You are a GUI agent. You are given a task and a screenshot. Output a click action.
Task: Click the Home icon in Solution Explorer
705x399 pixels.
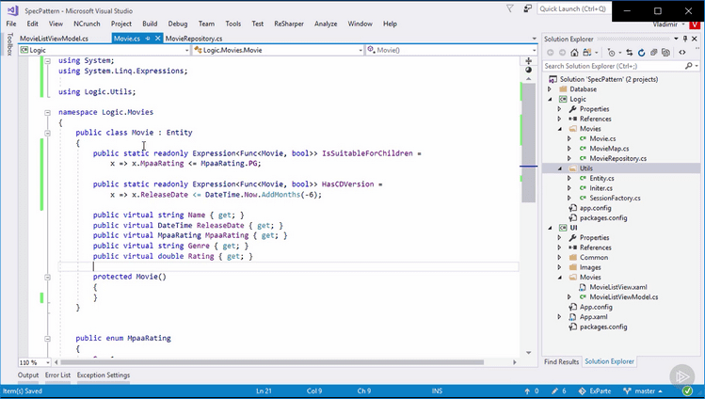pos(574,53)
